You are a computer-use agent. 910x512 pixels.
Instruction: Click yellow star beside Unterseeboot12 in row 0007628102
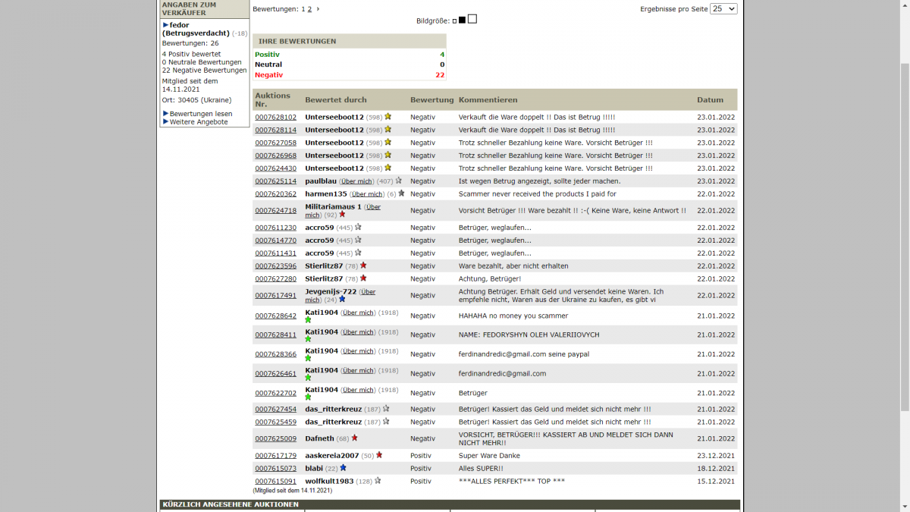388,117
